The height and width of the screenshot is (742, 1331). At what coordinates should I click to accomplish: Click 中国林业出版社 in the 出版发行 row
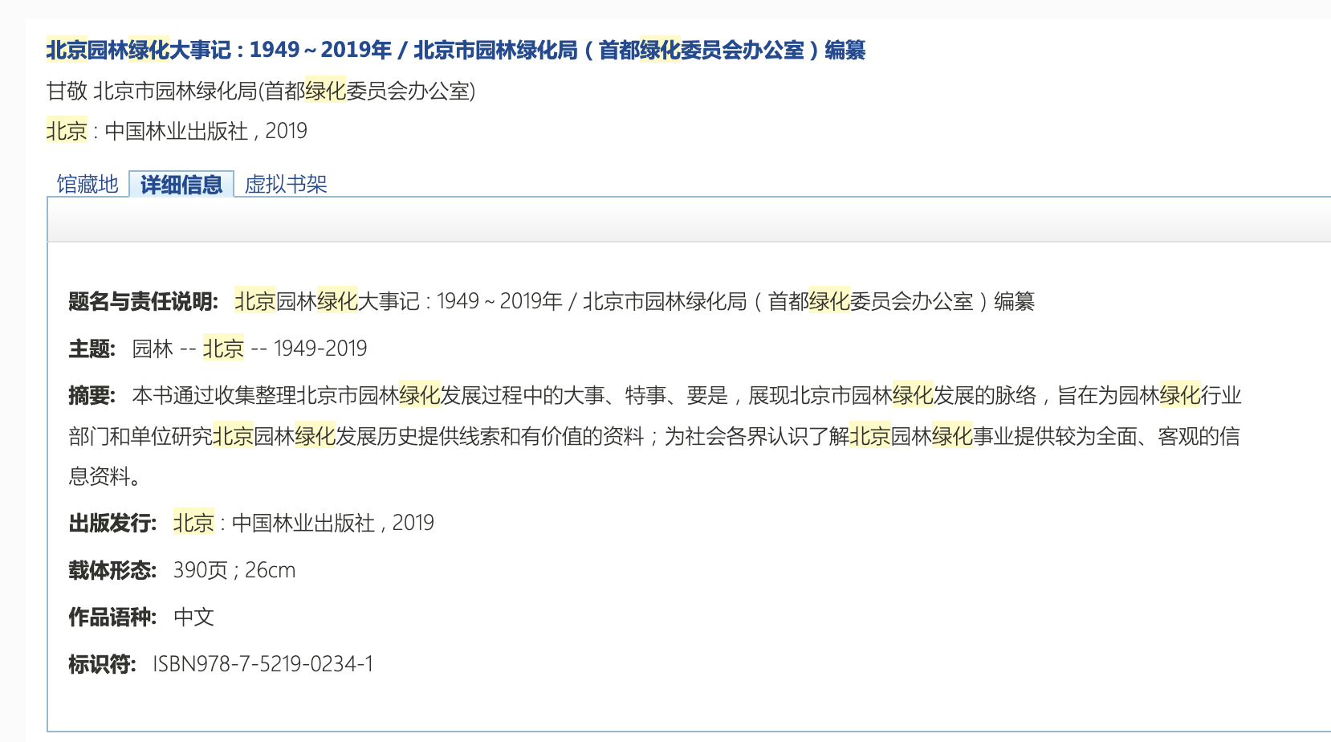(x=303, y=524)
